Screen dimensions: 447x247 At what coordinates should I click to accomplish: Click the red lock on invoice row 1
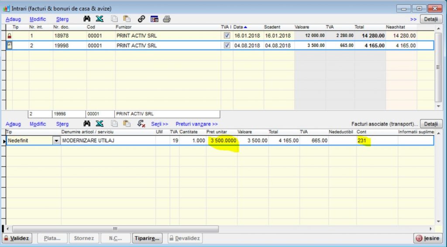tap(9, 36)
